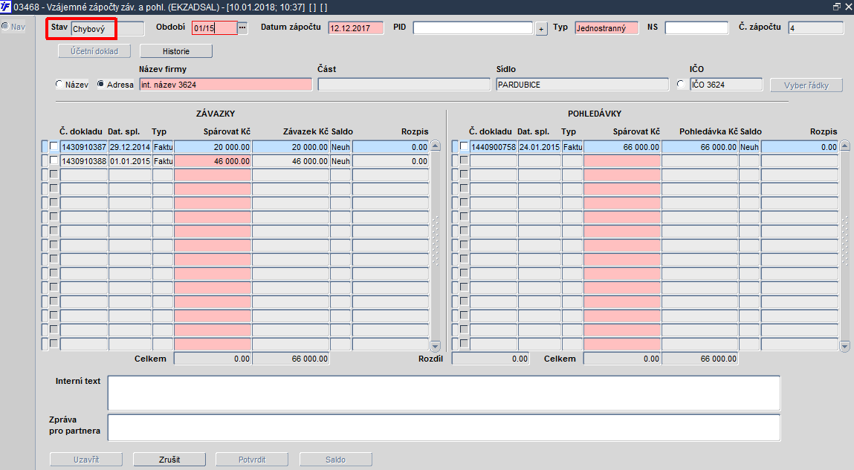Click Spárovat Kč value 46 000.00
The width and height of the screenshot is (854, 470).
pos(213,161)
